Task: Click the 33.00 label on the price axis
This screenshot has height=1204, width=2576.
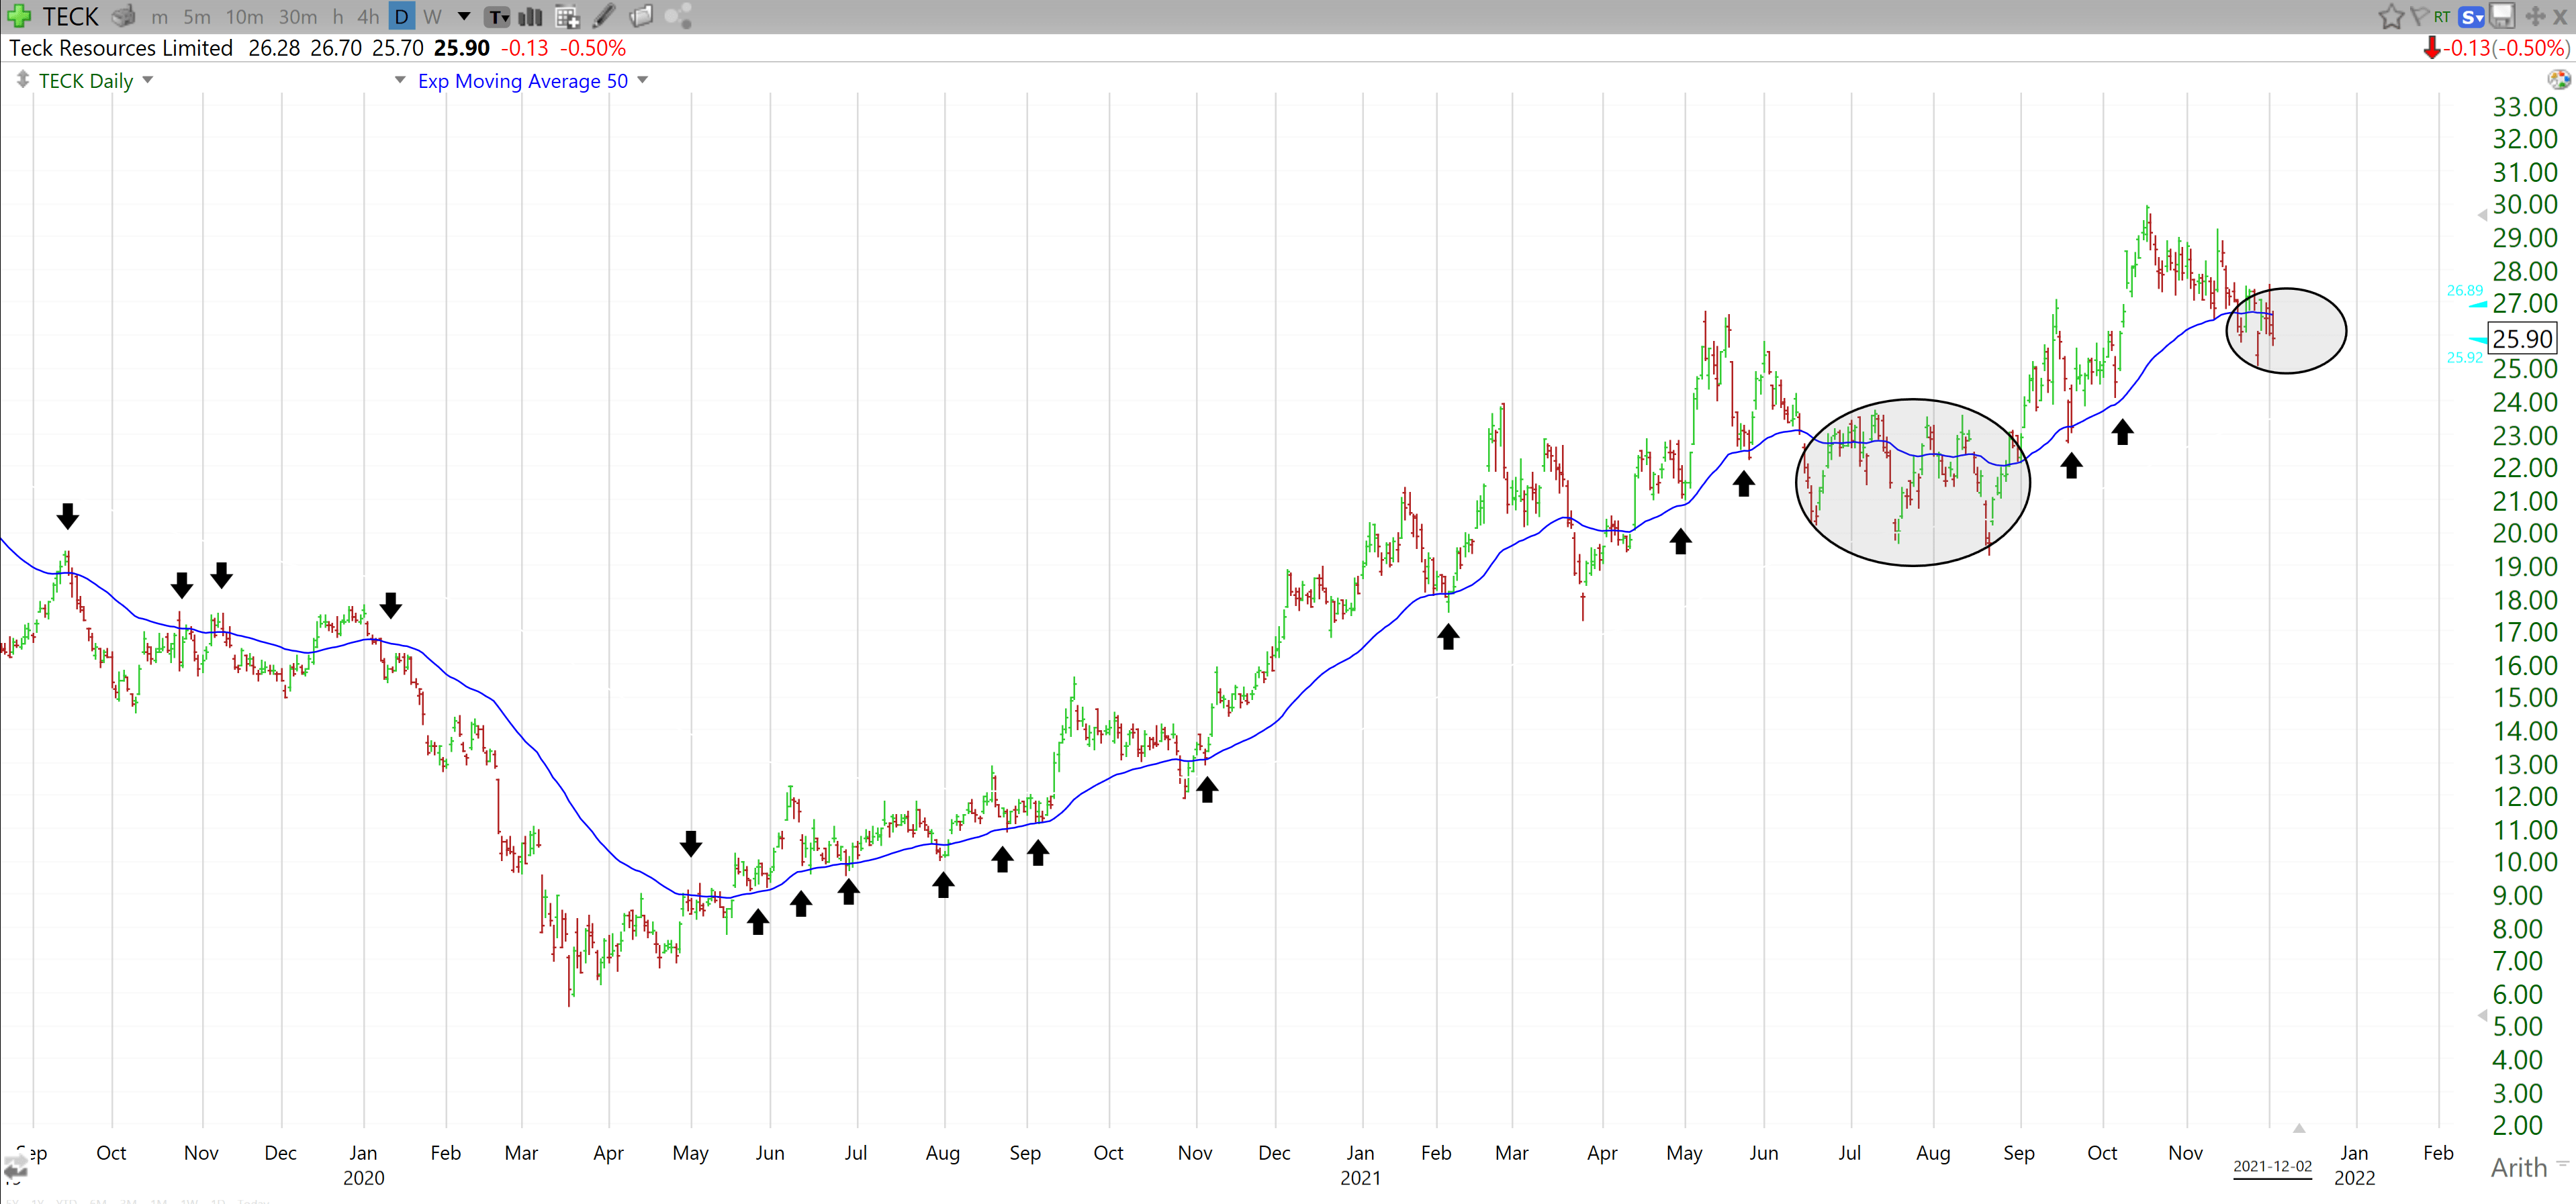Action: [x=2524, y=107]
